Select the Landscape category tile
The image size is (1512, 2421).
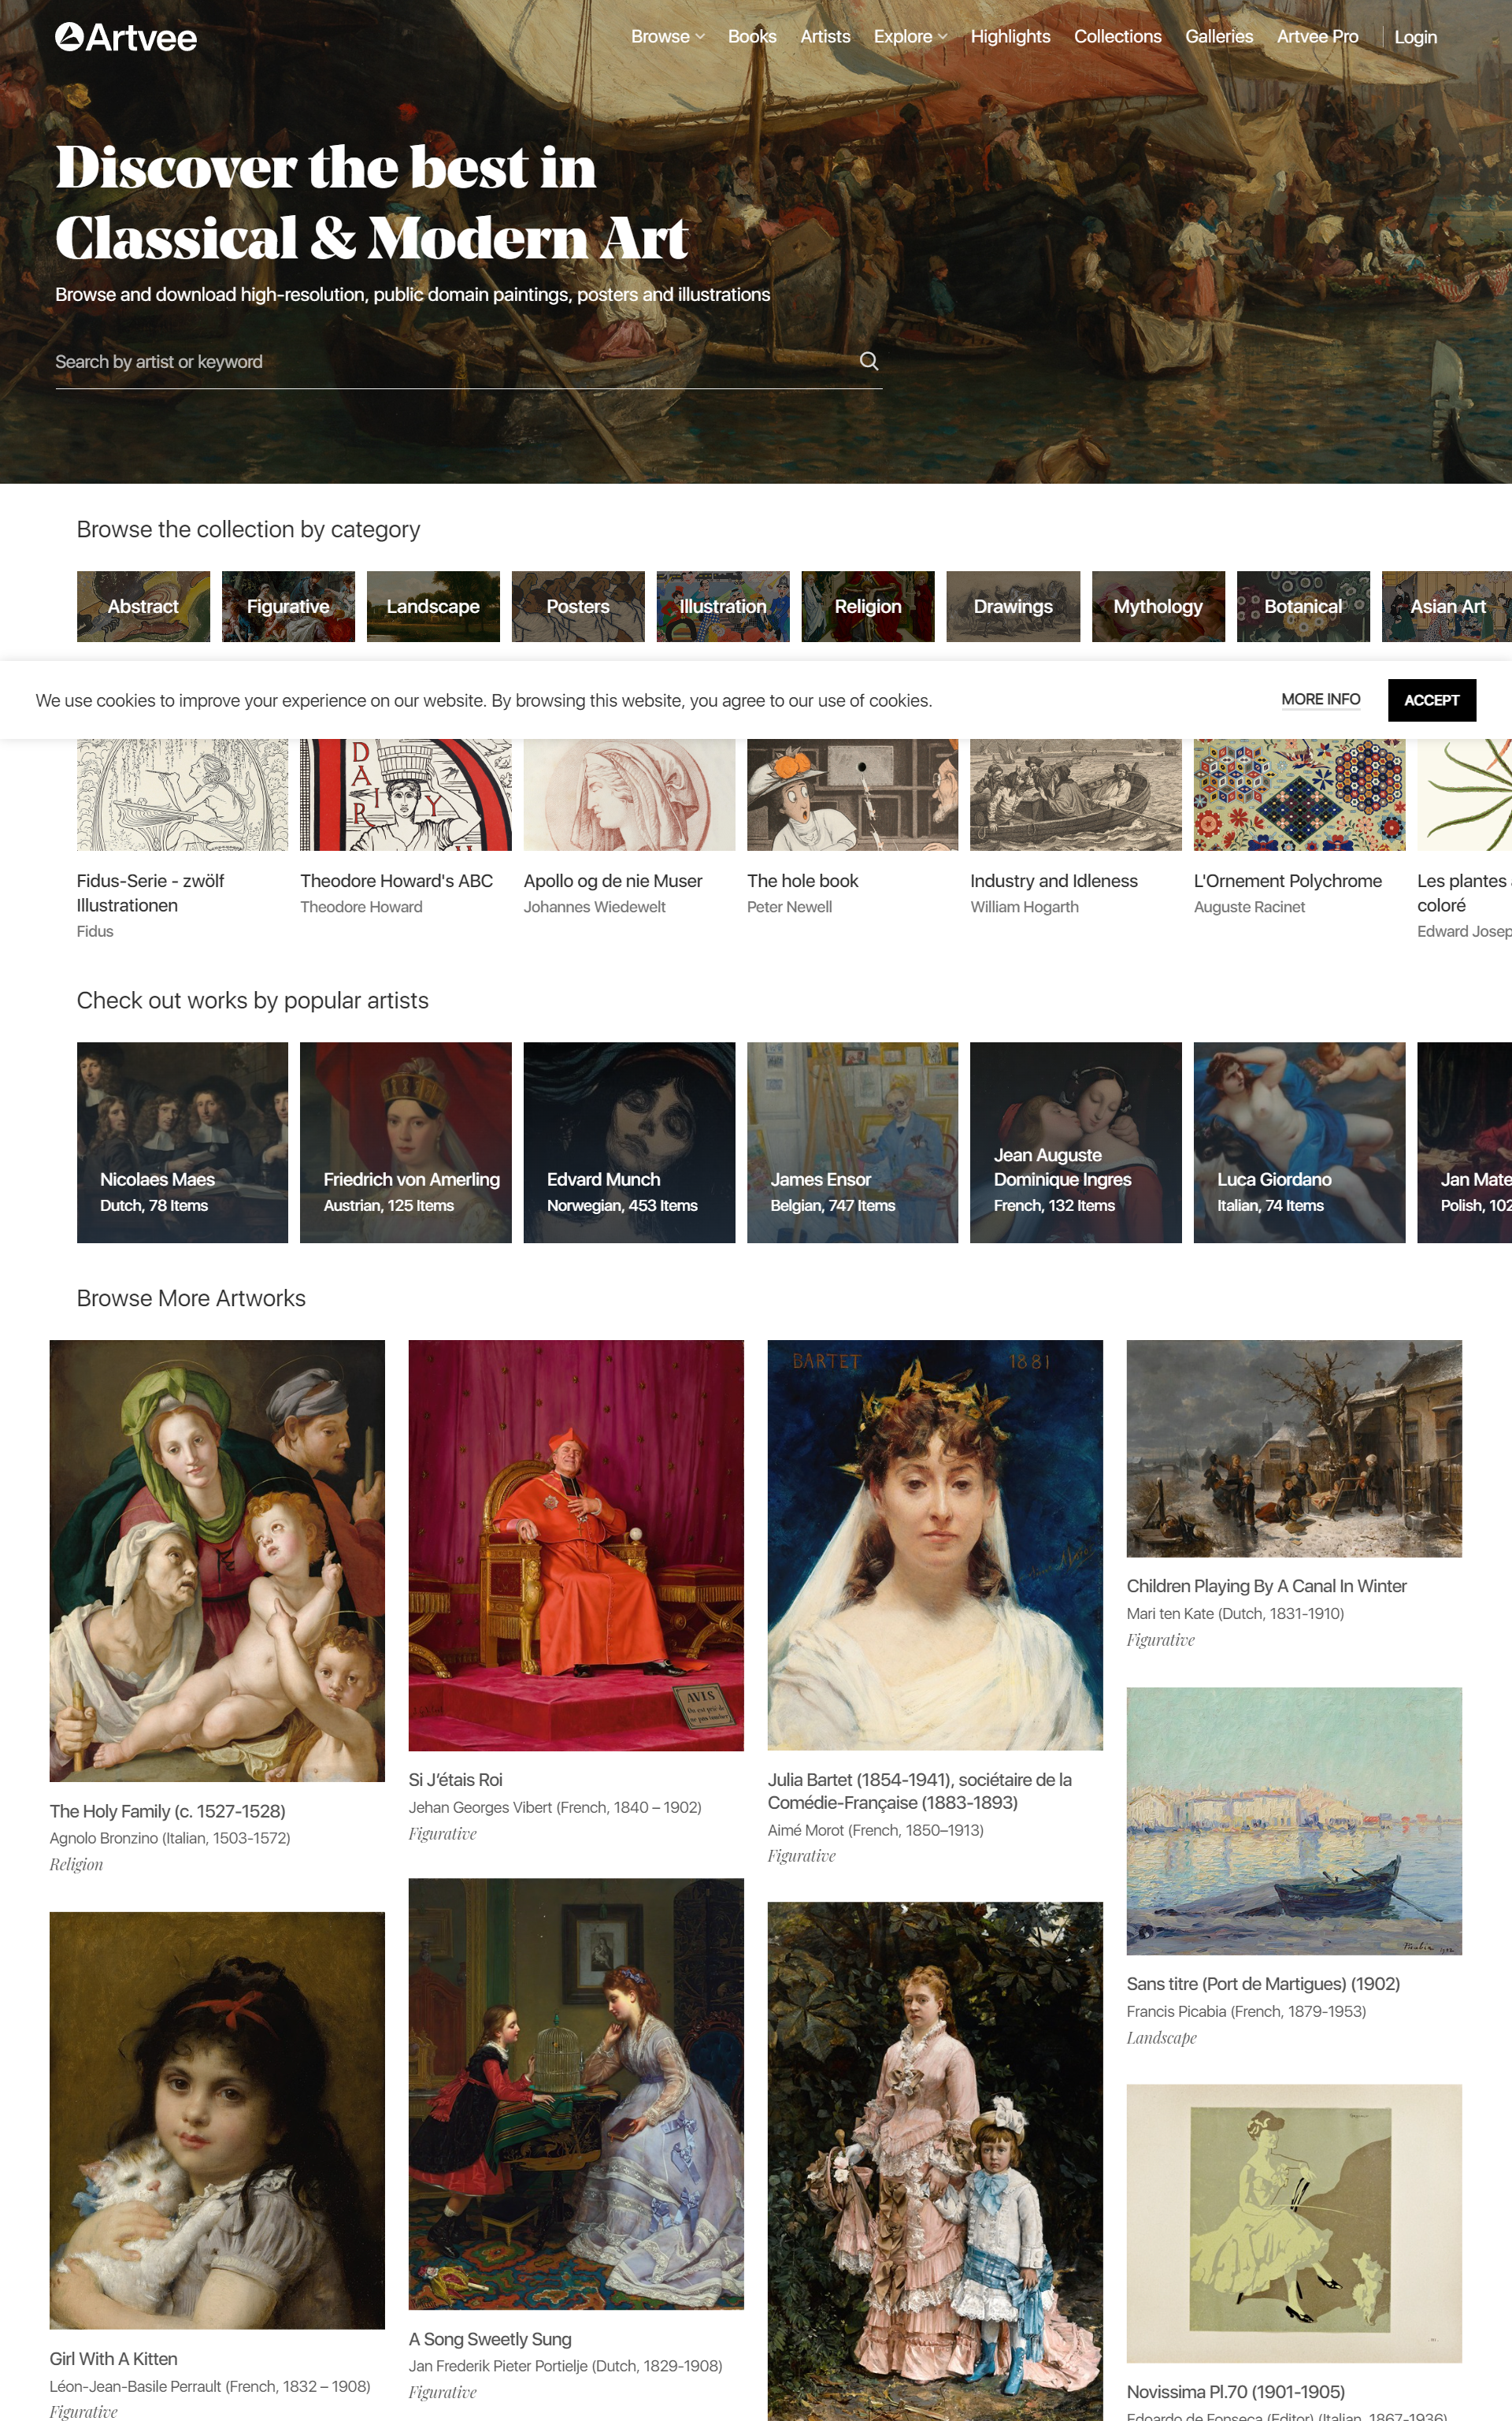[x=433, y=607]
